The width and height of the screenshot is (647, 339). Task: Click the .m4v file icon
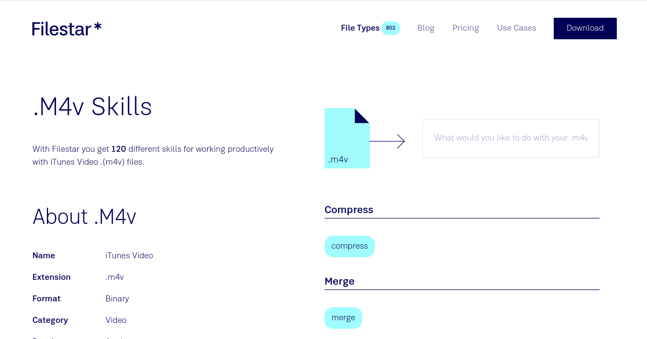click(347, 138)
